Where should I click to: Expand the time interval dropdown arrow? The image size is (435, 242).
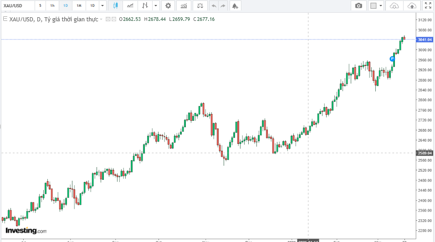click(102, 6)
